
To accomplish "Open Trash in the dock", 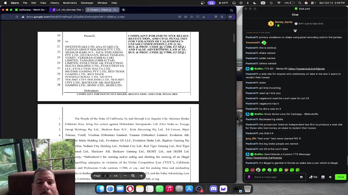I will pyautogui.click(x=247, y=189).
